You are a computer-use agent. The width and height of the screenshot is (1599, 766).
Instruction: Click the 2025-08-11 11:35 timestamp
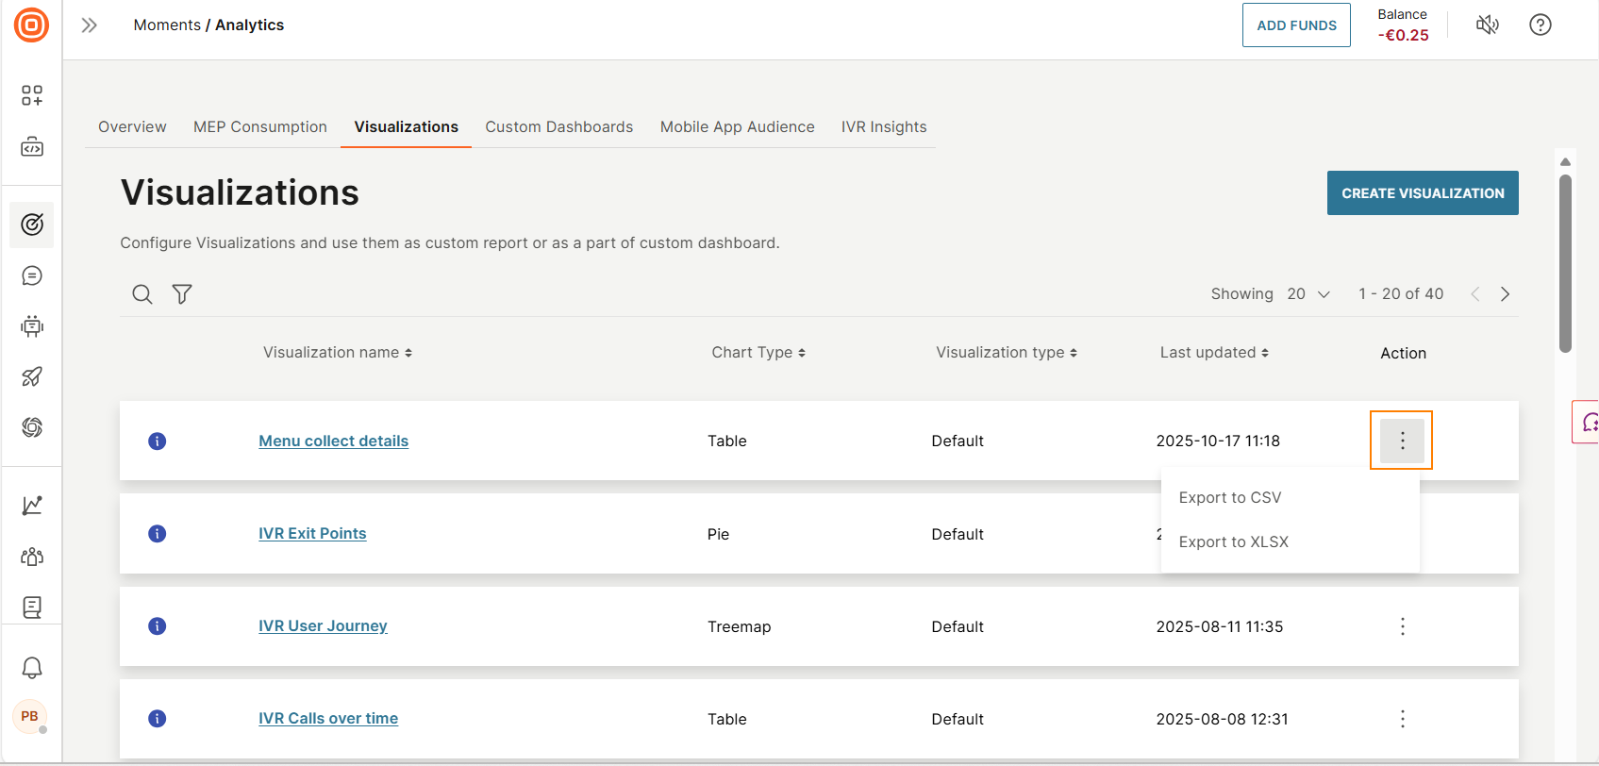click(x=1219, y=626)
